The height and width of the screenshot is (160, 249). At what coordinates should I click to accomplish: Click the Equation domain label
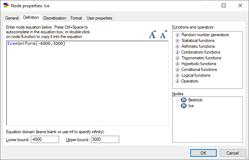(x=55, y=132)
